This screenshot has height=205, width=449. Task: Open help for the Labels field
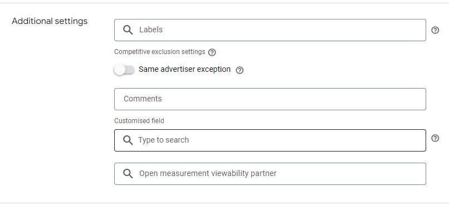(435, 30)
